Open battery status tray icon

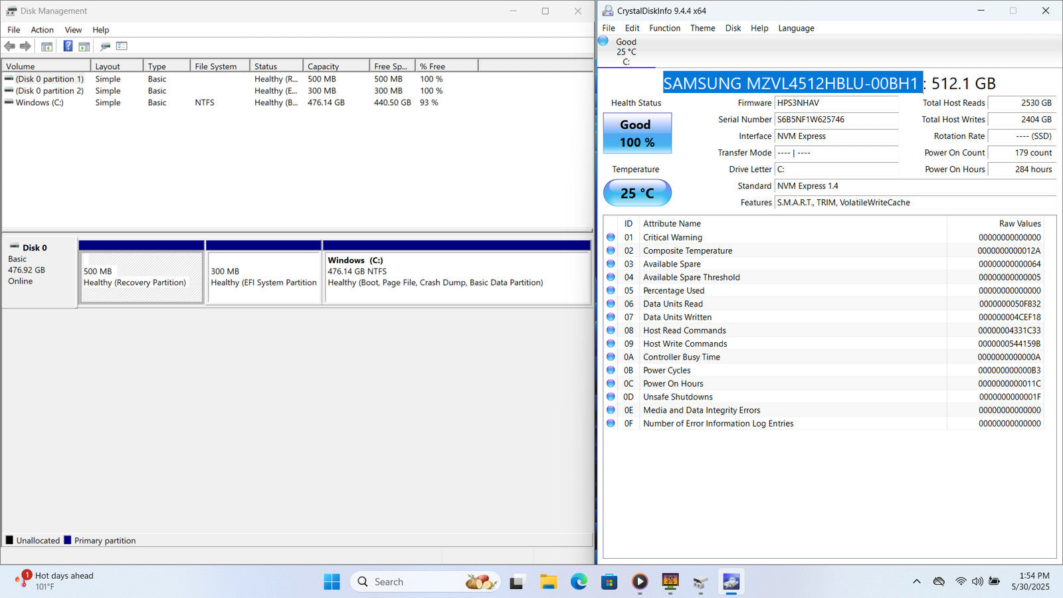click(994, 581)
